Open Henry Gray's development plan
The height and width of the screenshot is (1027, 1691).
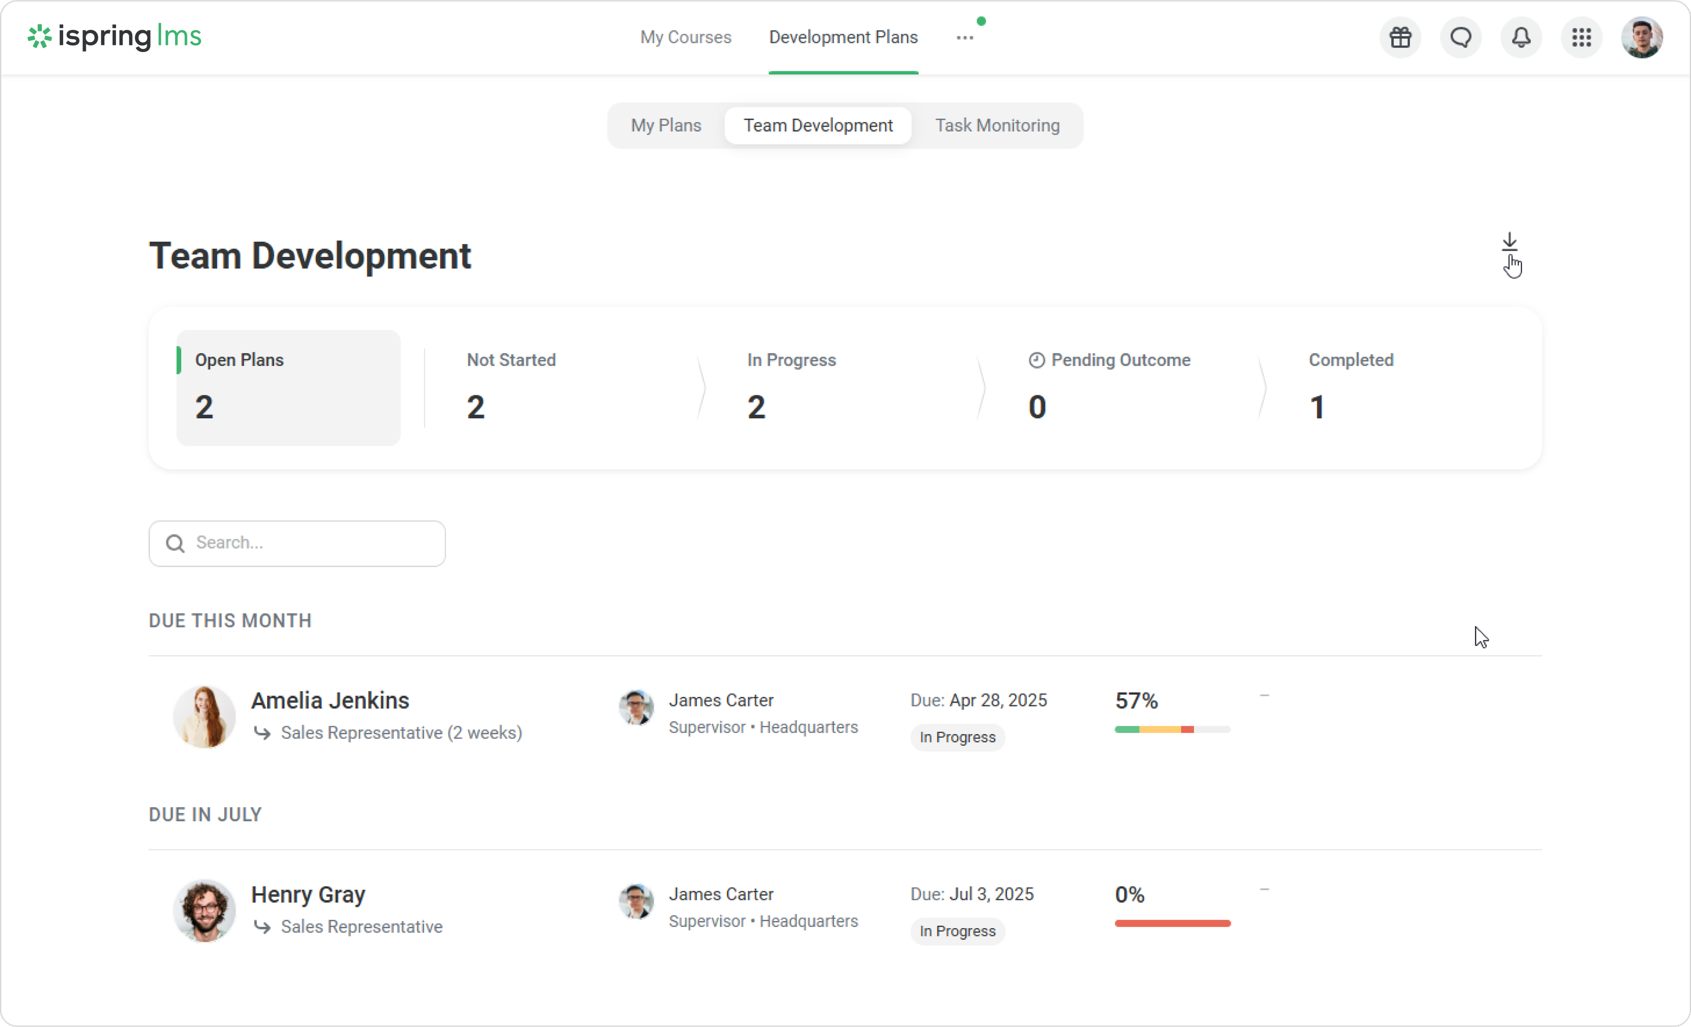[308, 894]
